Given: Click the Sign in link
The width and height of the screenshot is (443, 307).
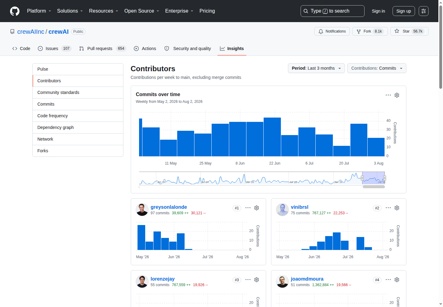Looking at the screenshot, I should coord(378,11).
